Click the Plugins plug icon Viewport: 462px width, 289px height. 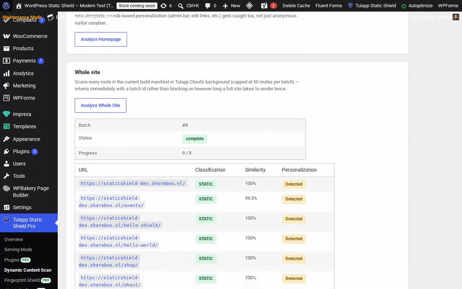coord(6,151)
